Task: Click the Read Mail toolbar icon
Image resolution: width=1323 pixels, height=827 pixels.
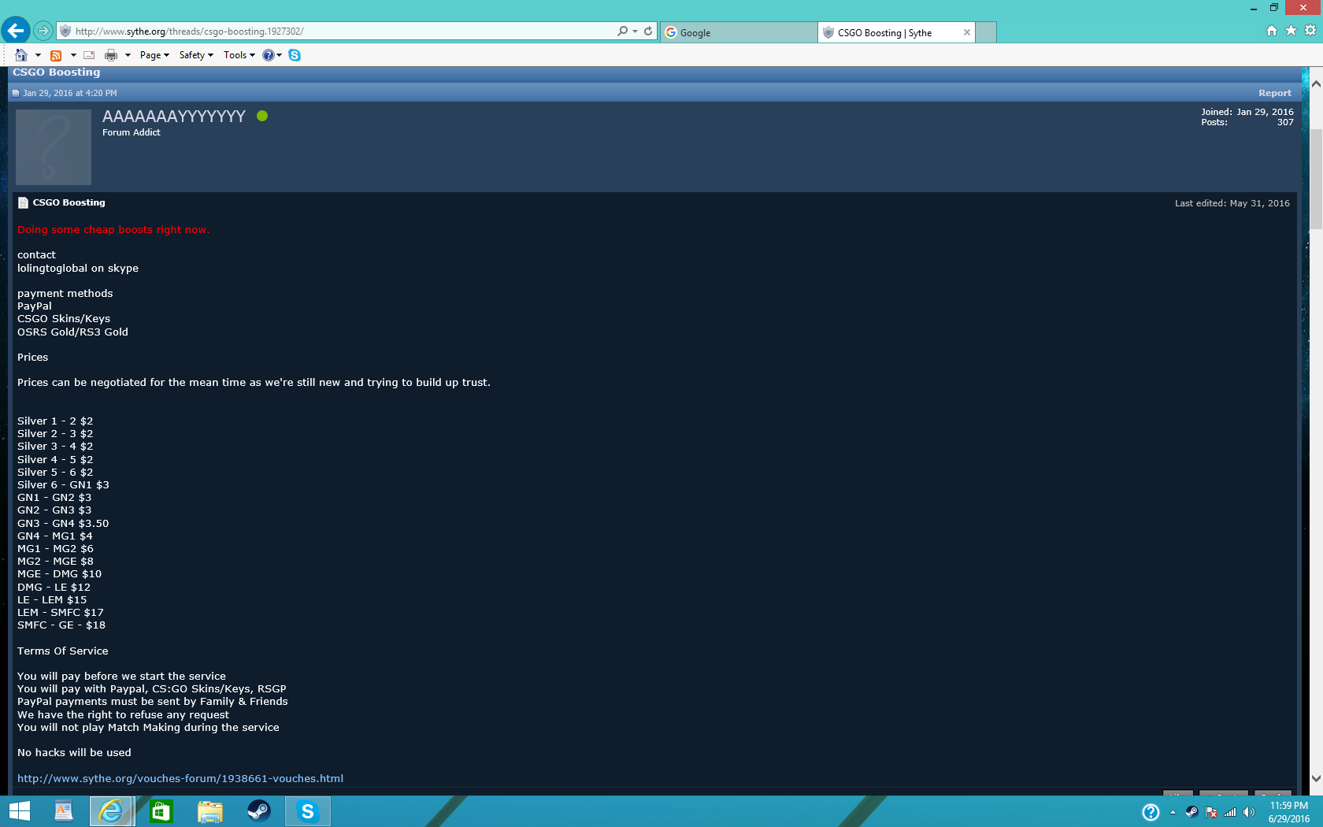Action: click(89, 55)
